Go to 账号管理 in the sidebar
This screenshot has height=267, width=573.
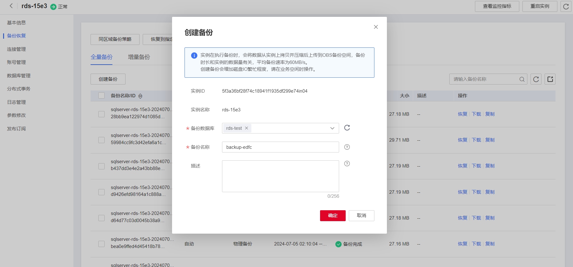click(16, 62)
